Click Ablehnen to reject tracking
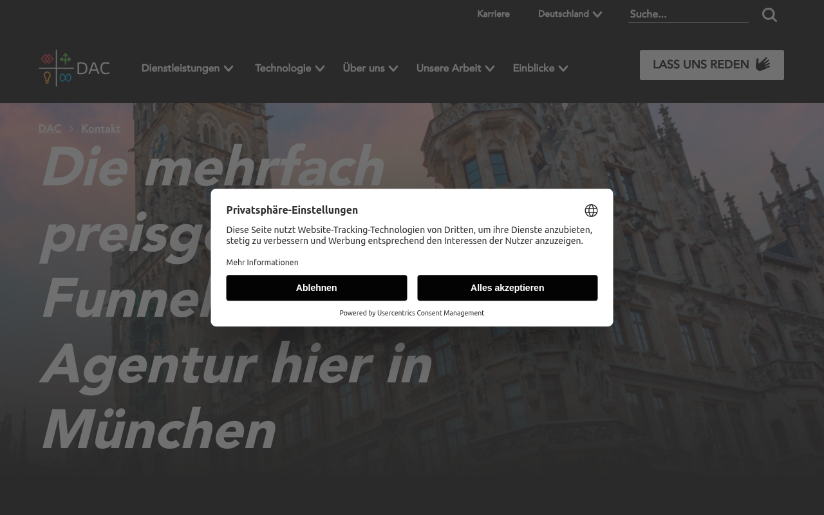Image resolution: width=824 pixels, height=515 pixels. (317, 288)
